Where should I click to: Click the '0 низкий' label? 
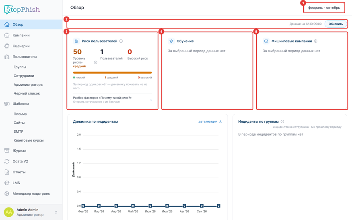79,78
